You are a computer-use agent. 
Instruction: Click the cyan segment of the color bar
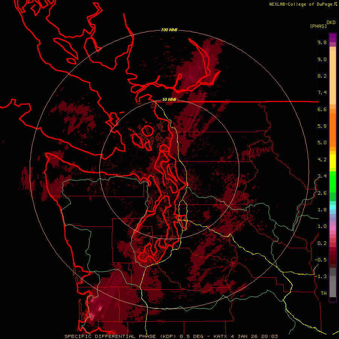(333, 207)
